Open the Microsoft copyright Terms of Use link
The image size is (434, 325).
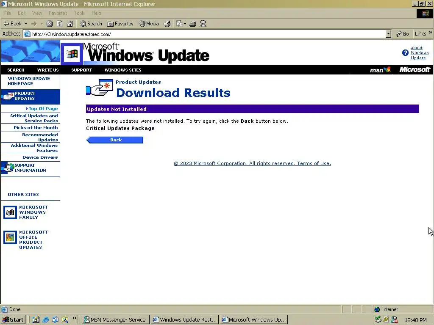pyautogui.click(x=252, y=163)
